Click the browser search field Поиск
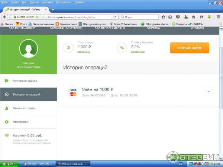This screenshot has height=167, width=223. [139, 17]
